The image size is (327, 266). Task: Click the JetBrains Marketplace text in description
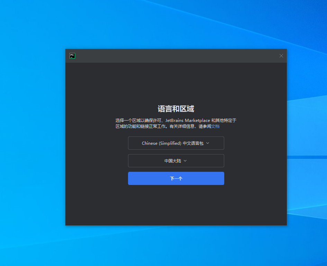(x=187, y=120)
